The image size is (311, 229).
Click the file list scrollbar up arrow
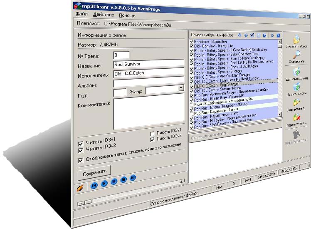[x=280, y=42]
